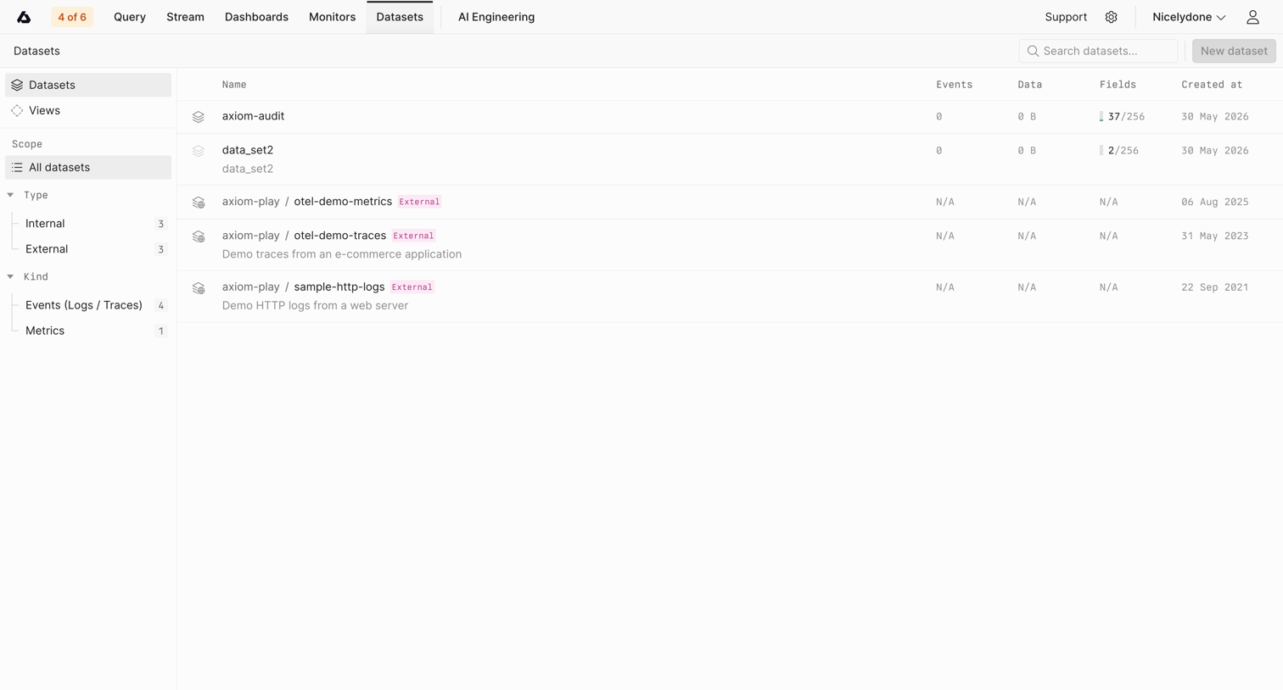Click the Data column header
This screenshot has height=690, width=1283.
[1029, 85]
